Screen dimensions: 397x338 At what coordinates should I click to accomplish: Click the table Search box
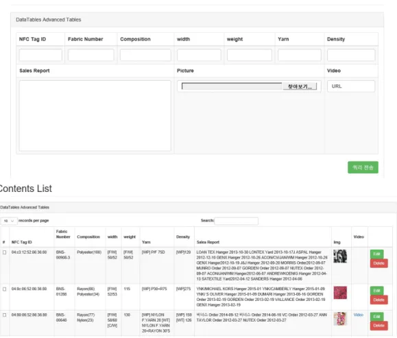point(237,221)
